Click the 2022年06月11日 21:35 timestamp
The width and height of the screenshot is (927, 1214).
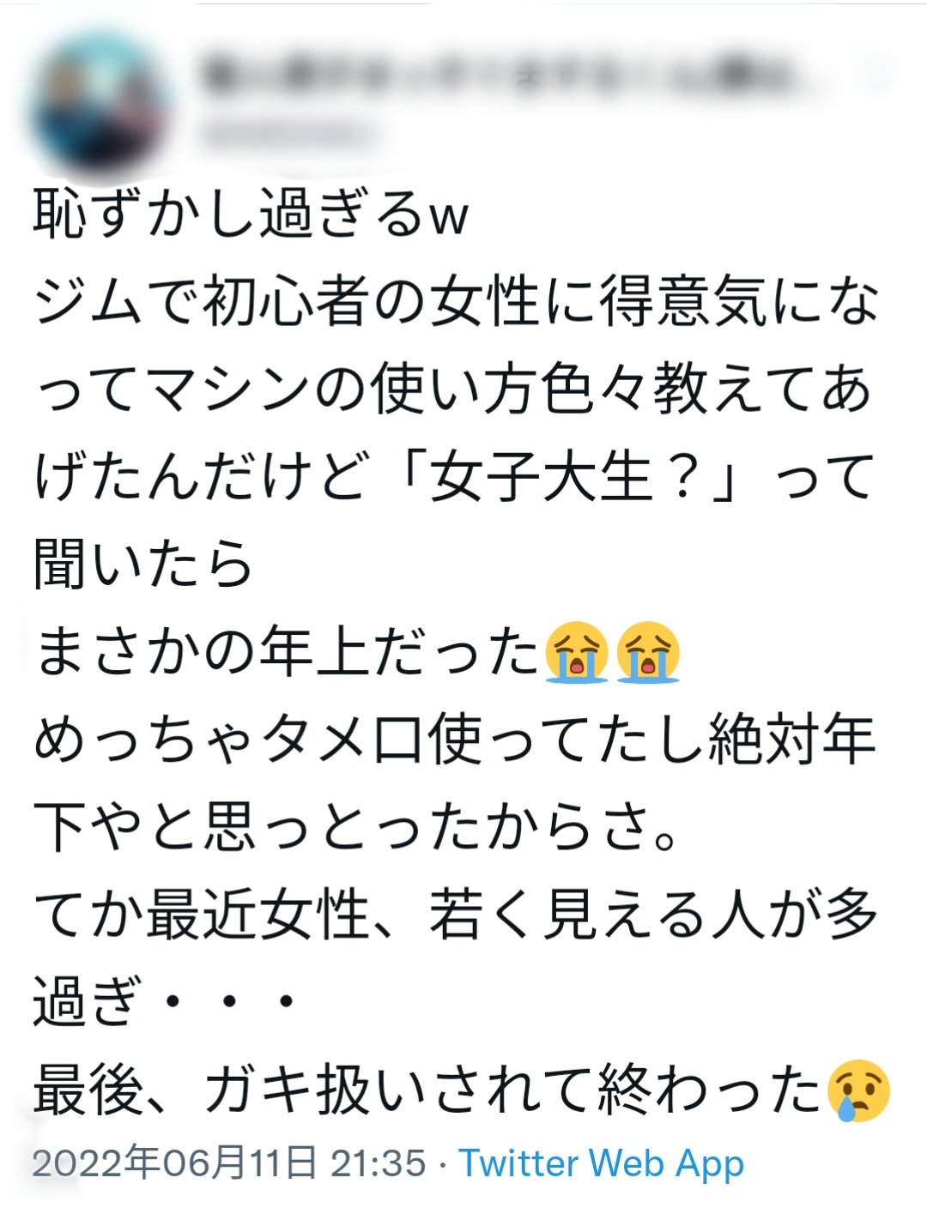[x=228, y=1163]
